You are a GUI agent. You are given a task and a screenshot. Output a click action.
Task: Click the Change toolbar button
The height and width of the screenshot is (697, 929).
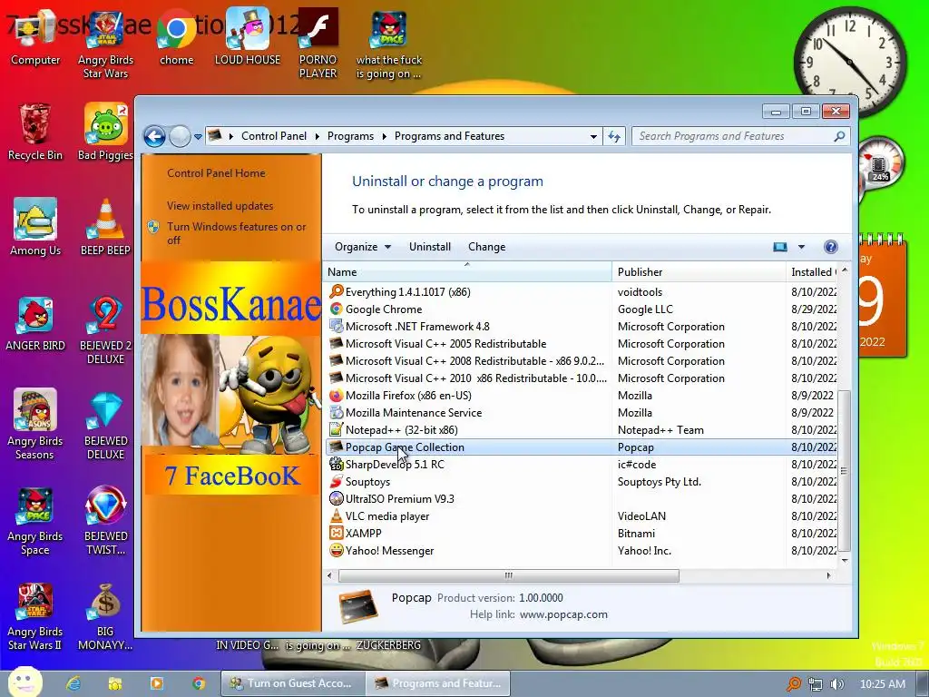coord(486,247)
